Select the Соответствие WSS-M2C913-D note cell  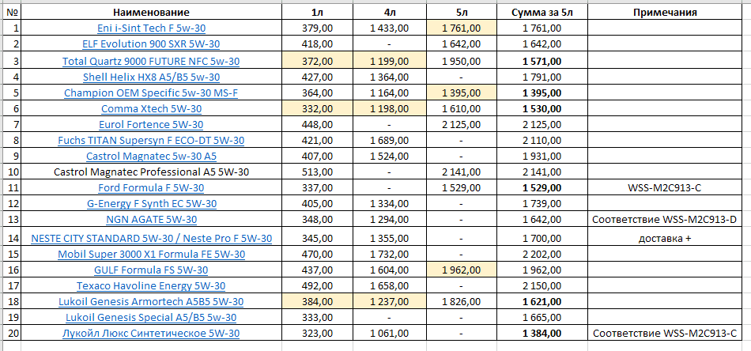[665, 220]
